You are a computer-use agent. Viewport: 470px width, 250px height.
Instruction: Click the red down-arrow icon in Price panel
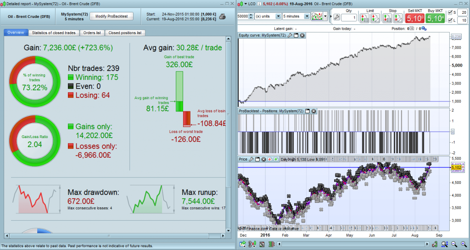(x=270, y=159)
